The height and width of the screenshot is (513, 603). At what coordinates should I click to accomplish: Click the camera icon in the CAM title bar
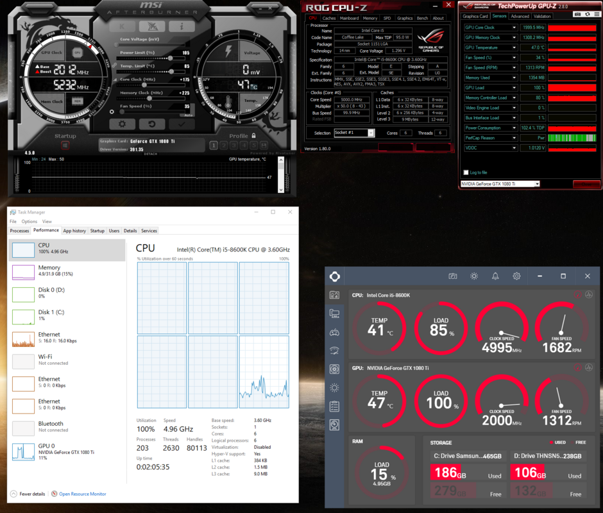(453, 276)
